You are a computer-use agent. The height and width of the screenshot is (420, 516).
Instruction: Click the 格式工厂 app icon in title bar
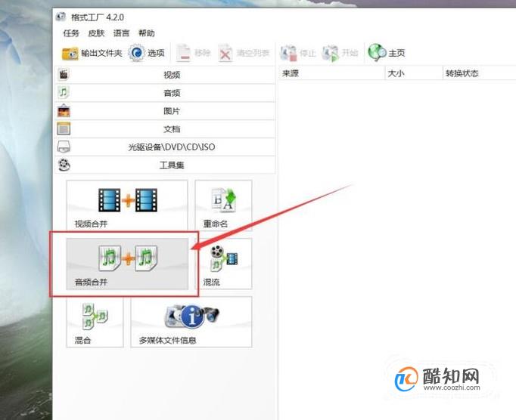(x=61, y=17)
